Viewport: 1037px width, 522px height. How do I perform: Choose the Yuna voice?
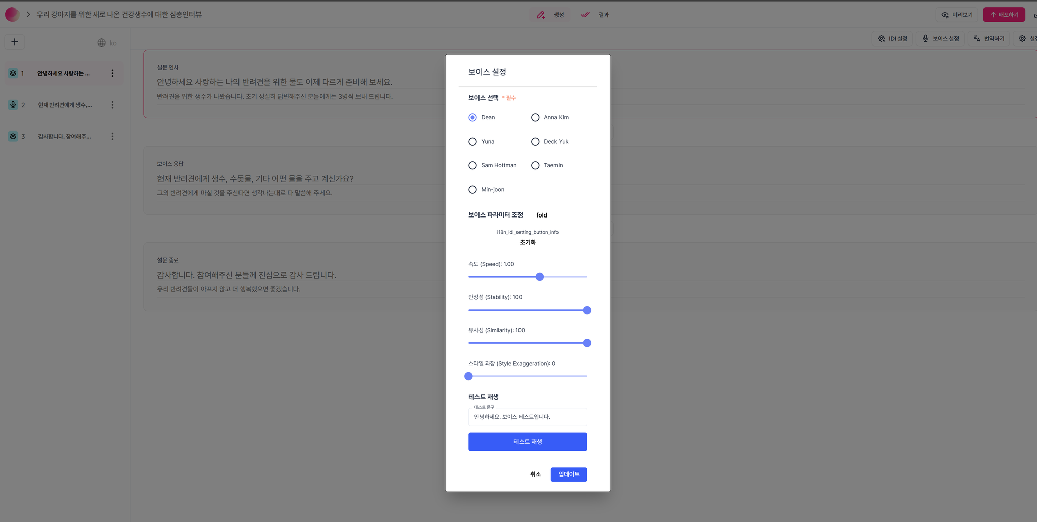[472, 142]
